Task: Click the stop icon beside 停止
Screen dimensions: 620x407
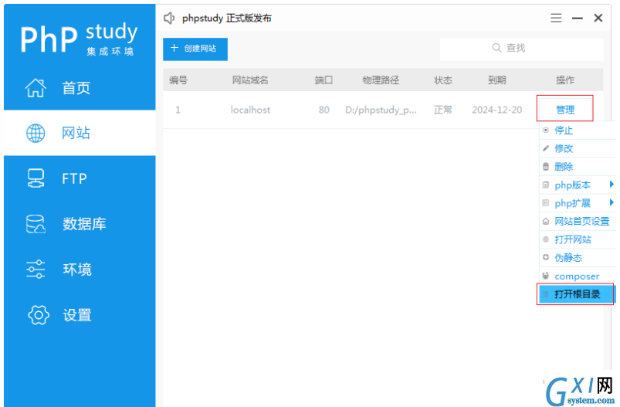Action: pyautogui.click(x=546, y=130)
